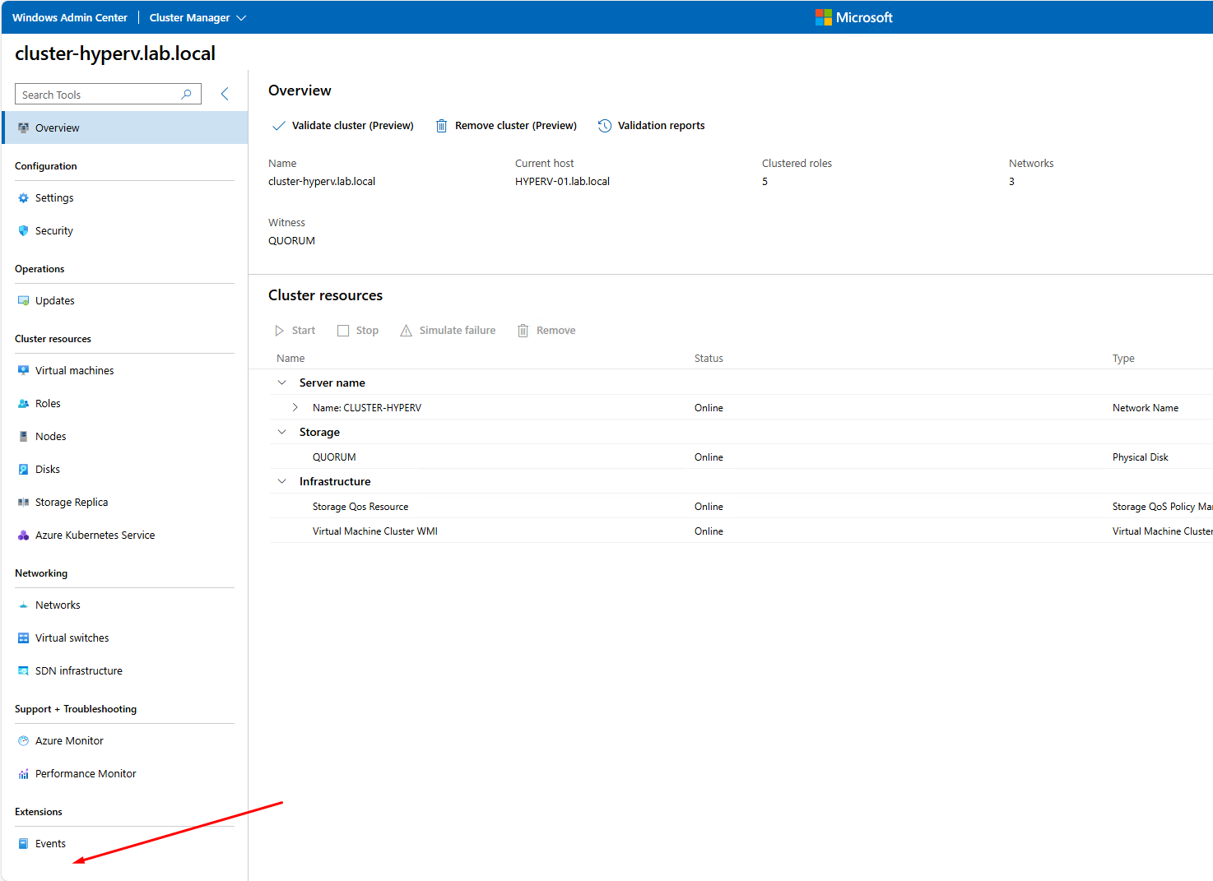Sort by the Name column header

(x=290, y=359)
